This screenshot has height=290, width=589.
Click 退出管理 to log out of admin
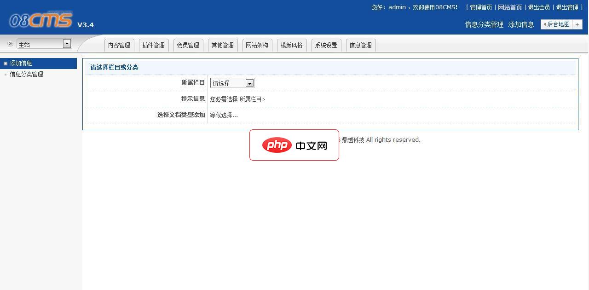567,7
